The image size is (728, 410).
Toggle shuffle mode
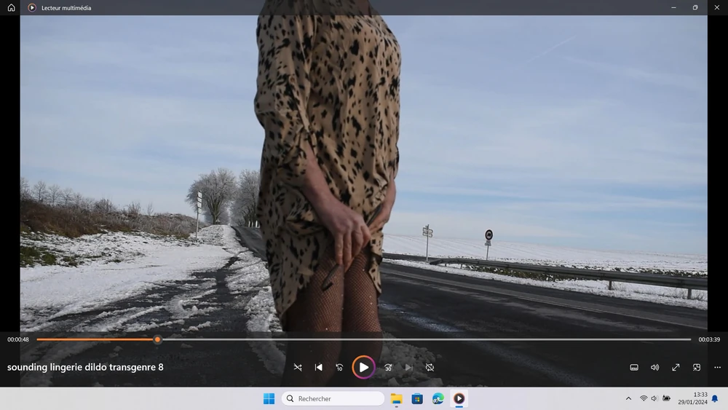[x=298, y=368]
